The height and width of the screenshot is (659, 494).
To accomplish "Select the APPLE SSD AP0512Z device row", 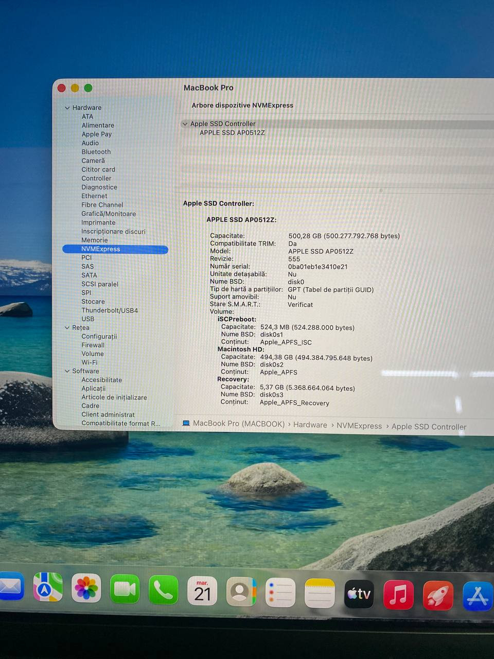I will pyautogui.click(x=232, y=133).
